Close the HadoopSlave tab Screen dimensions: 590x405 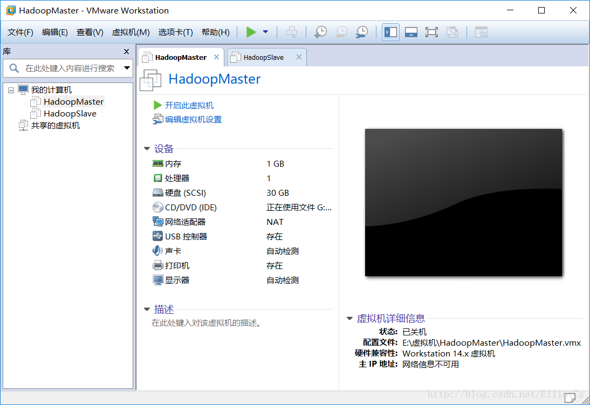pos(299,57)
